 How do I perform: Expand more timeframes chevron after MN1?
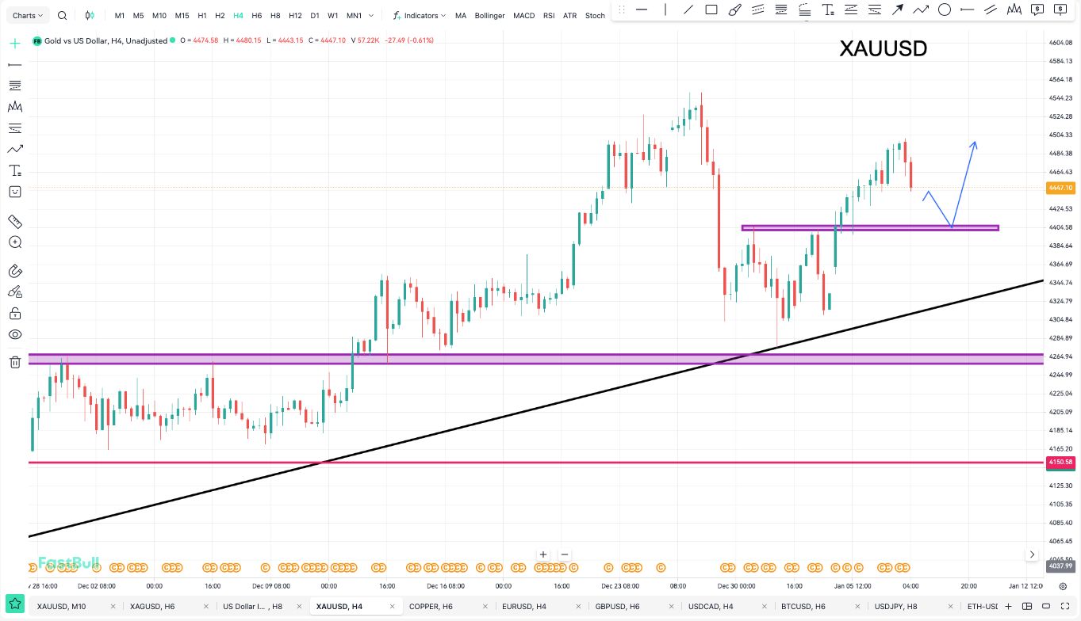pyautogui.click(x=372, y=15)
